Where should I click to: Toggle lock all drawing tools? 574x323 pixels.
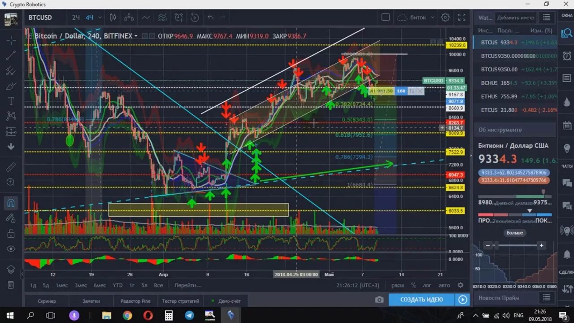pyautogui.click(x=11, y=233)
